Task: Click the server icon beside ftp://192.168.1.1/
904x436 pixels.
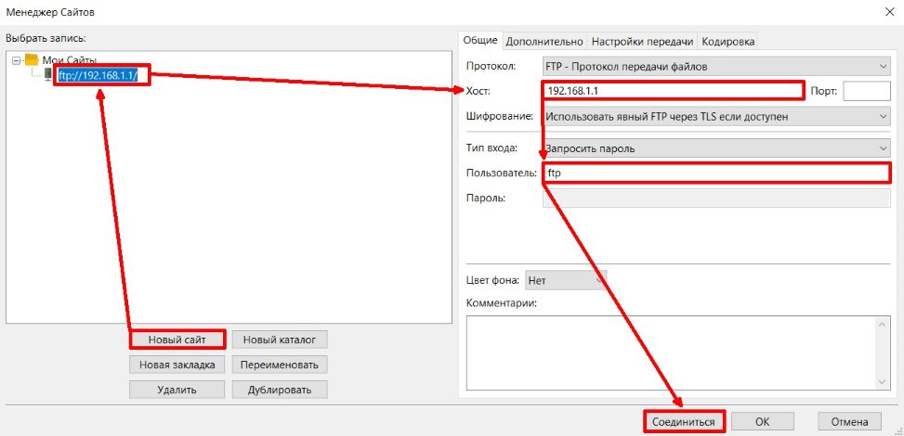Action: (x=47, y=74)
